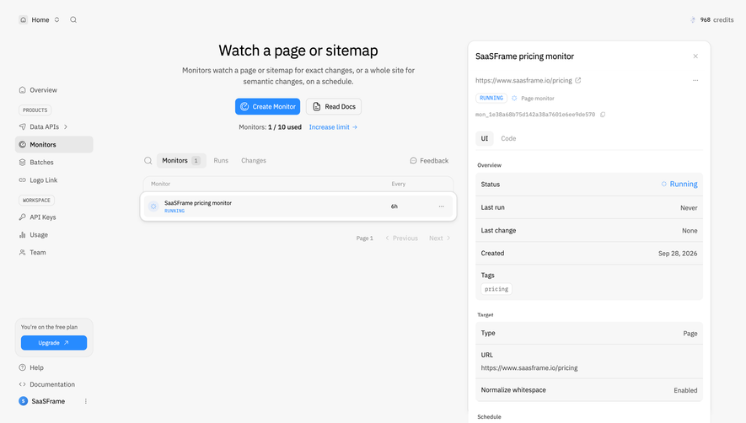Click the Created date Sep 28, 2026
Image resolution: width=746 pixels, height=423 pixels.
point(678,254)
